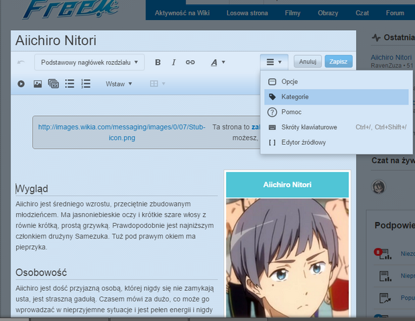
Task: Click the Opcje window icon
Action: 272,82
